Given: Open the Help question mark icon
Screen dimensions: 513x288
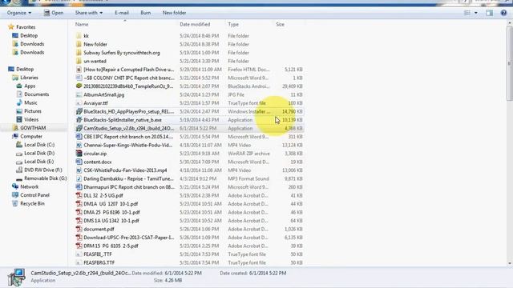Looking at the screenshot, I should 503,13.
